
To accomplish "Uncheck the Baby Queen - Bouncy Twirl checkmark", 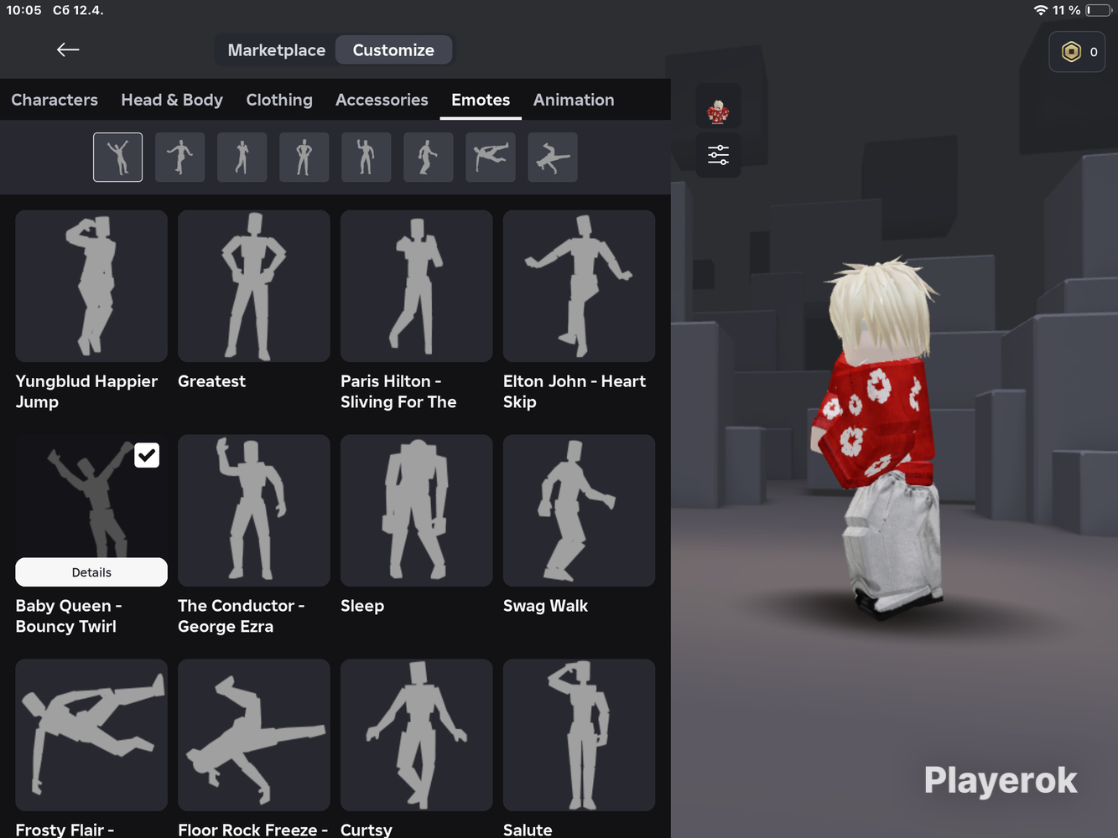I will click(147, 455).
